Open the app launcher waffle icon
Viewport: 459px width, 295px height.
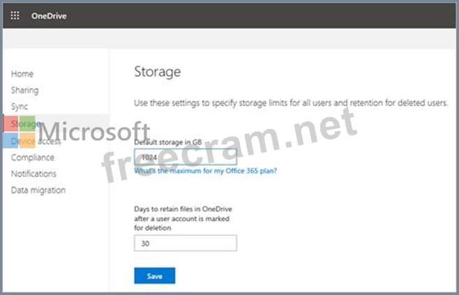click(15, 15)
